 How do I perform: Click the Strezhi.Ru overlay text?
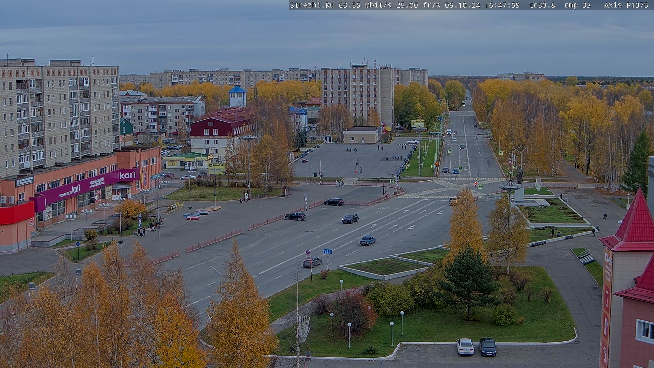tap(312, 5)
